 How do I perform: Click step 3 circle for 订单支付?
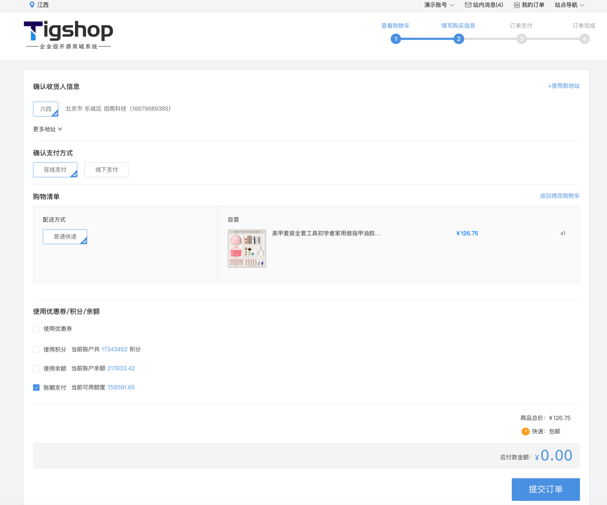point(522,39)
